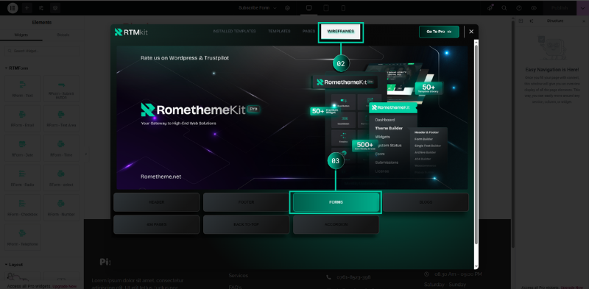Switch to tablet responsive view

click(326, 8)
